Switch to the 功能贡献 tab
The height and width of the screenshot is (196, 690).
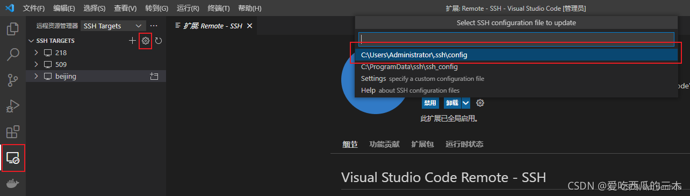tap(384, 144)
